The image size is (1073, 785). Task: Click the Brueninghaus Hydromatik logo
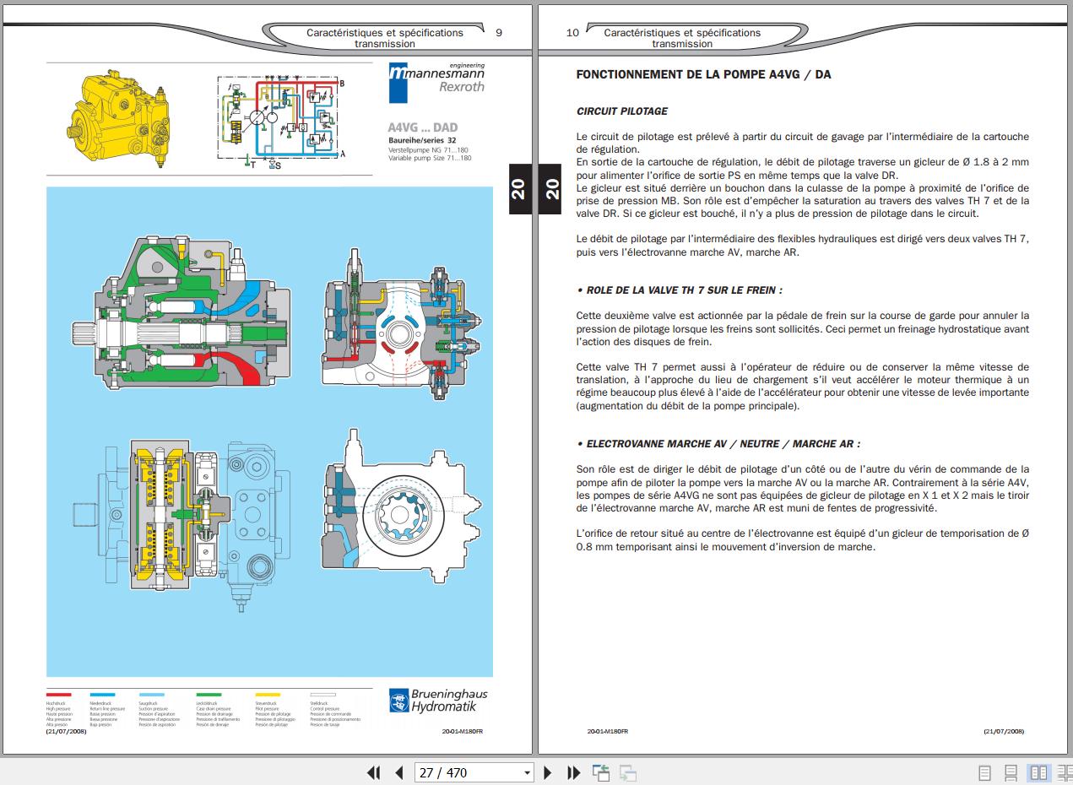click(x=438, y=700)
